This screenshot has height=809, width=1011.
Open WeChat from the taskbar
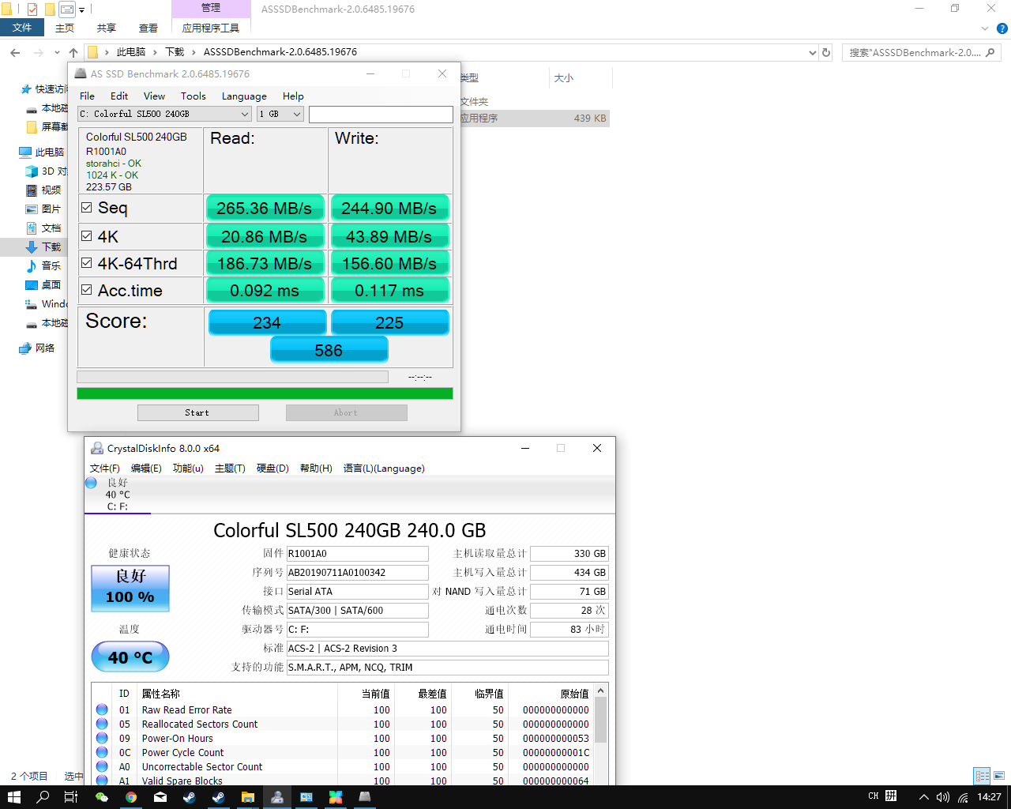(x=101, y=797)
